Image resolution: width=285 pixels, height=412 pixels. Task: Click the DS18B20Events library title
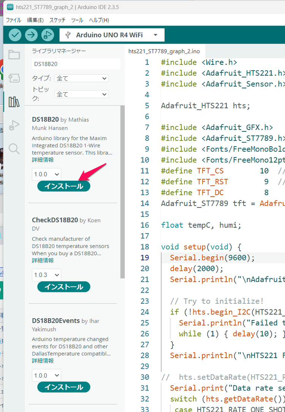point(56,320)
